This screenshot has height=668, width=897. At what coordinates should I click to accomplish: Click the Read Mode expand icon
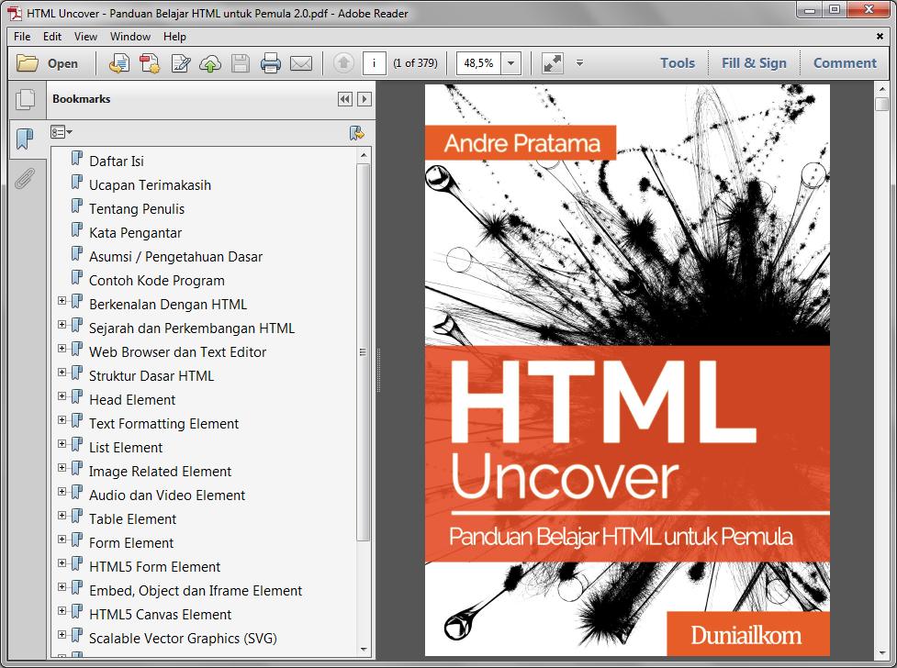(553, 63)
